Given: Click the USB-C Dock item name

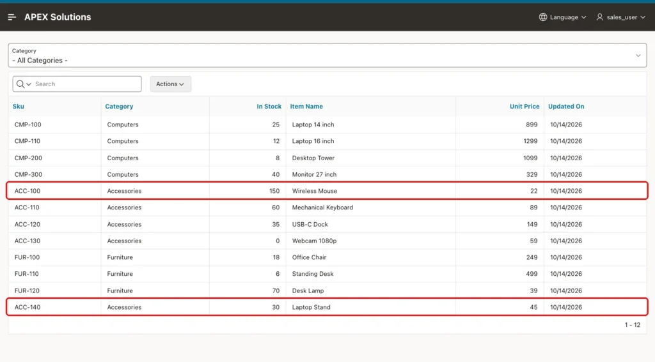Looking at the screenshot, I should 310,224.
